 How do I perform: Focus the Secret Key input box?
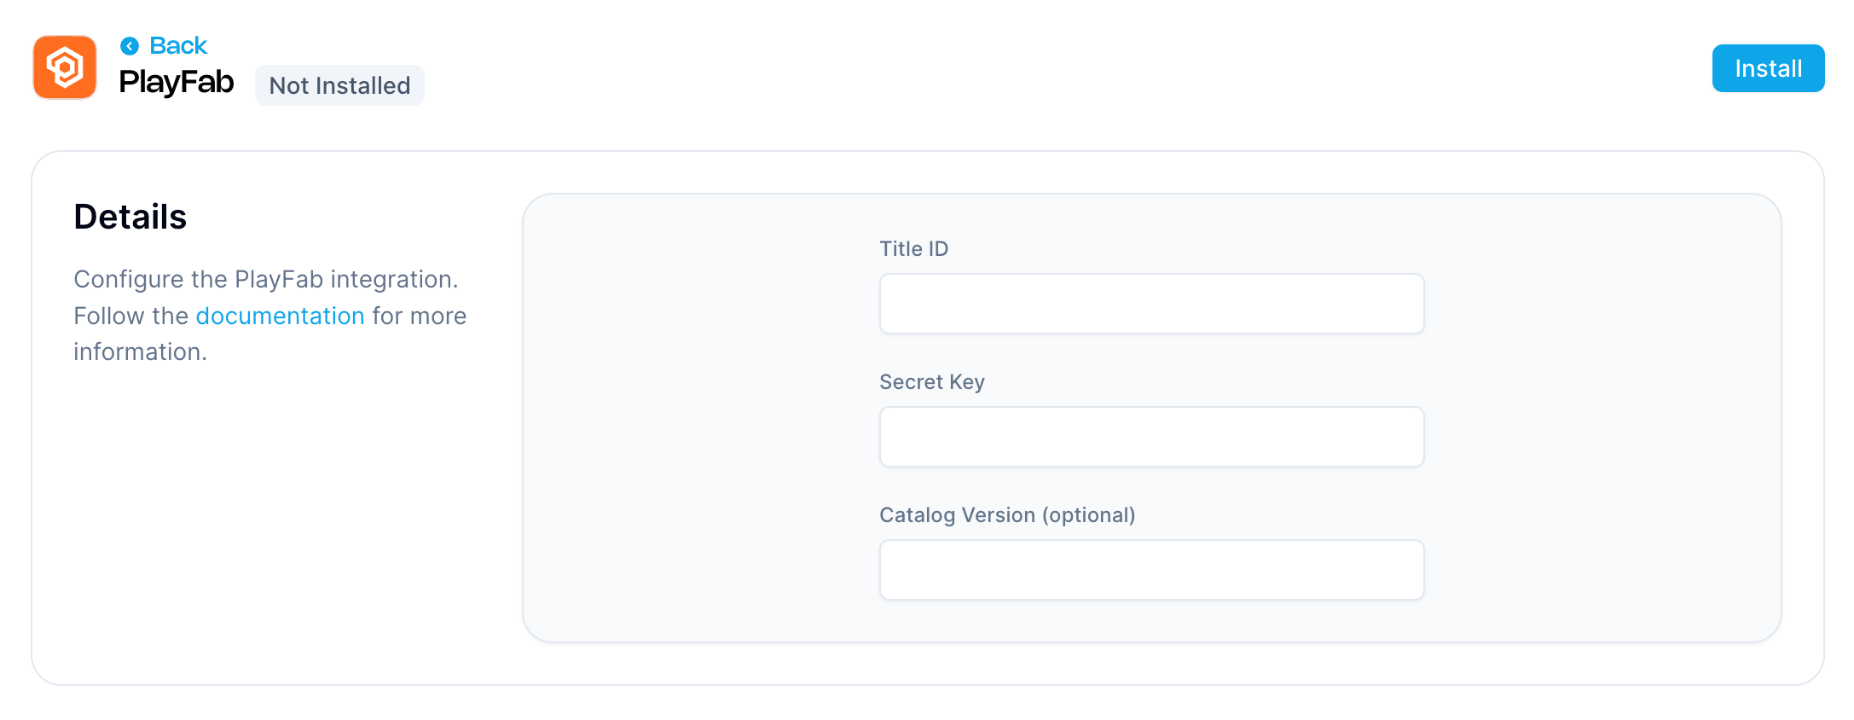(x=1151, y=436)
